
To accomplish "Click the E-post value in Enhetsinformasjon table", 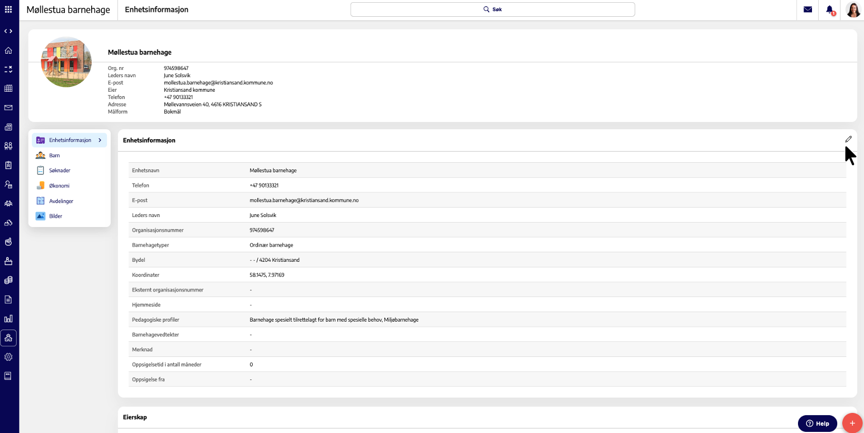I will (304, 200).
